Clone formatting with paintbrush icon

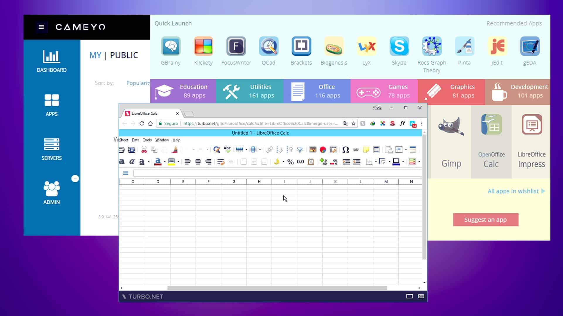175,150
